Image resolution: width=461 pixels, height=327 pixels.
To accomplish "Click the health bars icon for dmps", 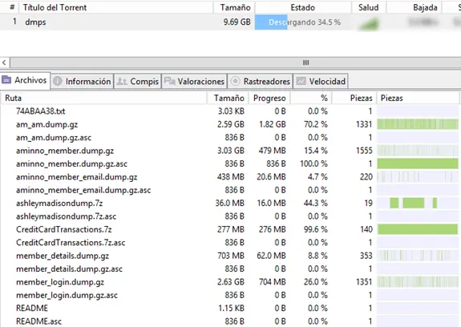I will 369,23.
